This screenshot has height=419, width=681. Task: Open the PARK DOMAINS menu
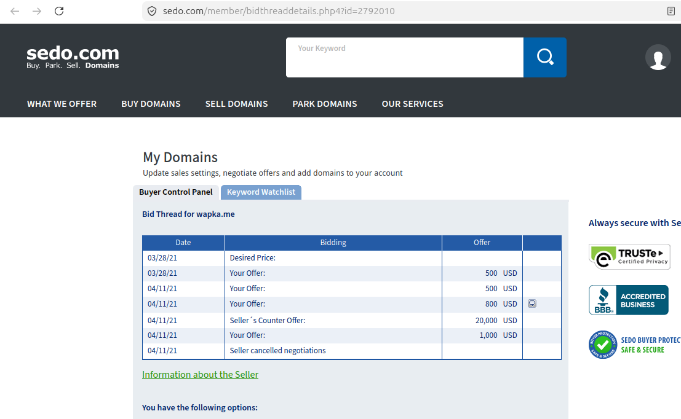coord(324,104)
